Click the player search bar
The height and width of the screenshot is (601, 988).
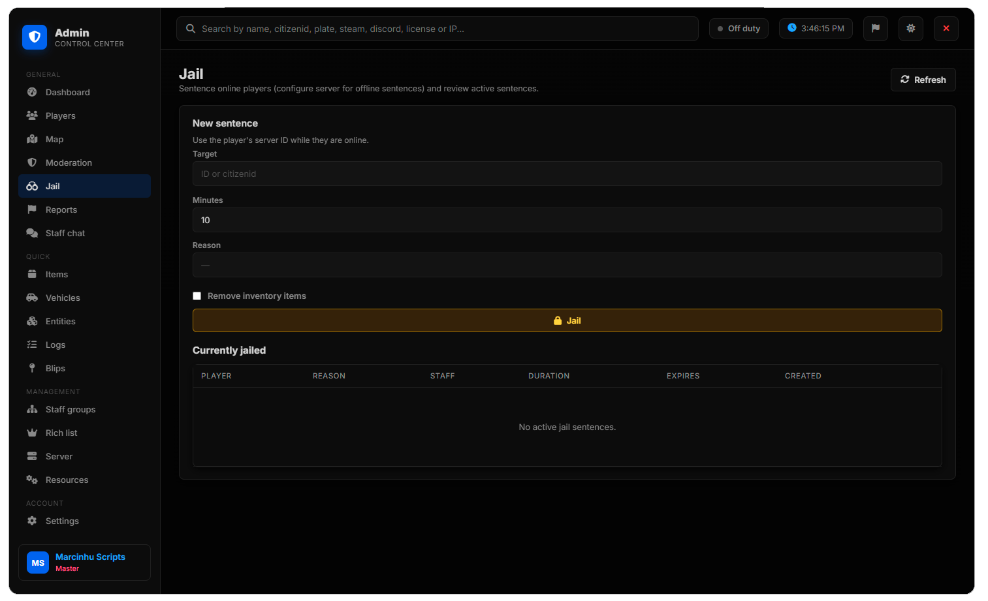(438, 29)
